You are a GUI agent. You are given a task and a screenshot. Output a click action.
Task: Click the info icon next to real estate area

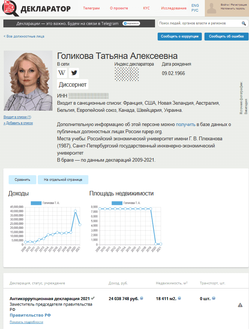pyautogui.click(x=179, y=299)
